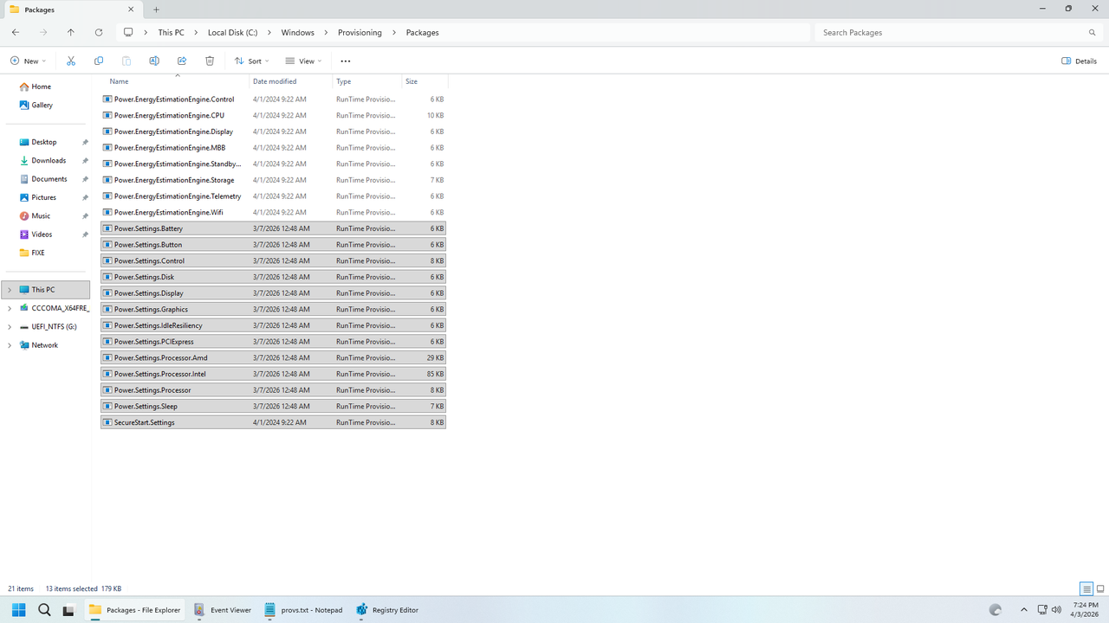The height and width of the screenshot is (623, 1109).
Task: Sort by the Size column header
Action: (x=425, y=81)
